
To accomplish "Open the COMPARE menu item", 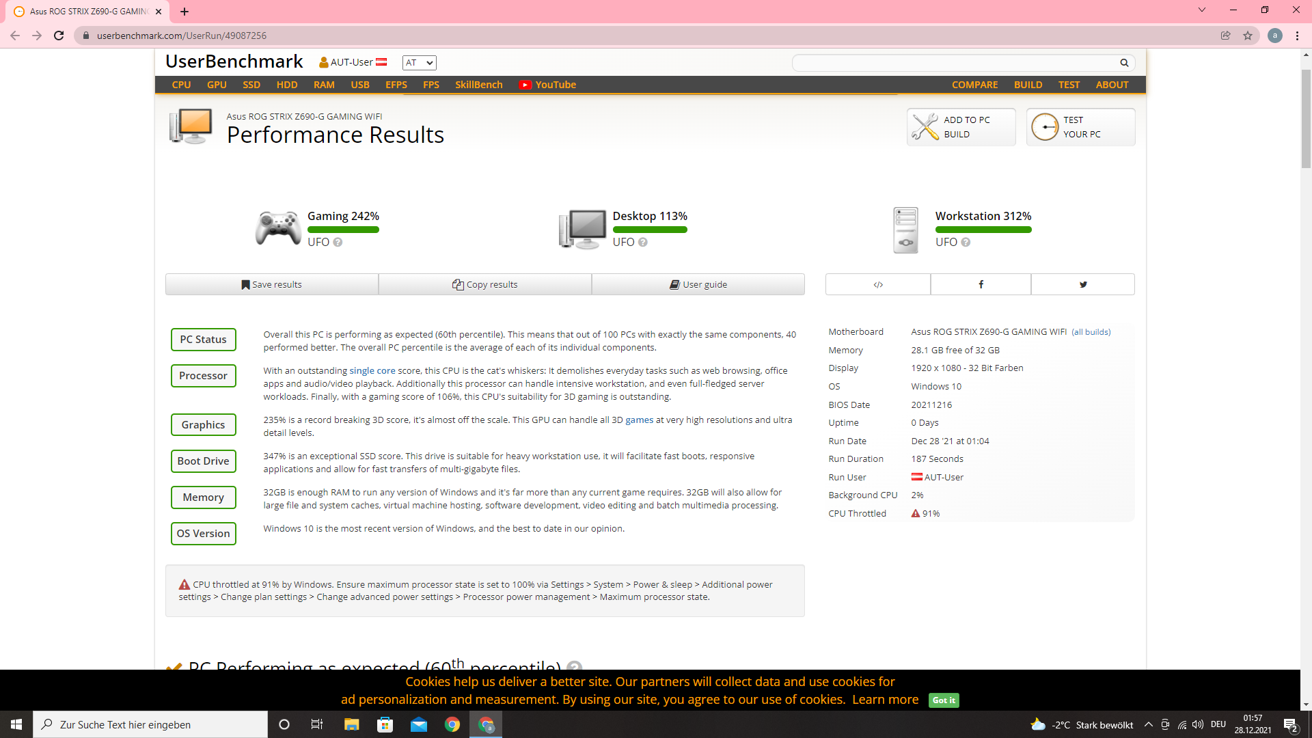I will click(x=974, y=85).
